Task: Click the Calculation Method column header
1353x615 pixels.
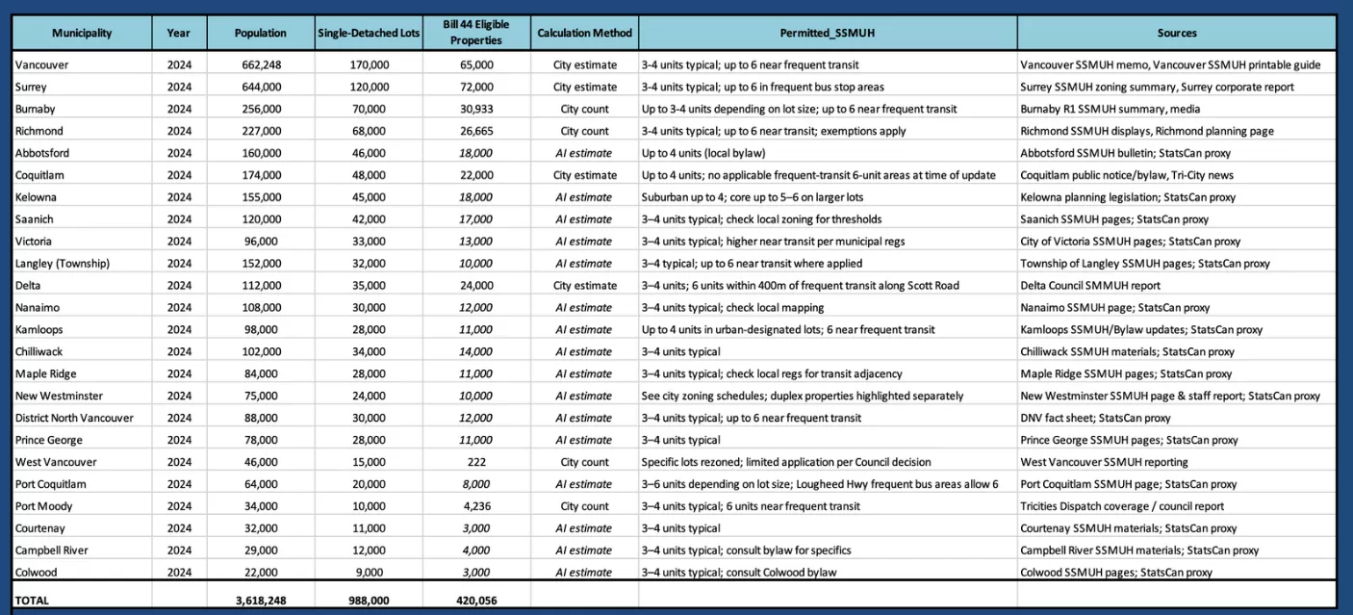Action: coord(584,33)
